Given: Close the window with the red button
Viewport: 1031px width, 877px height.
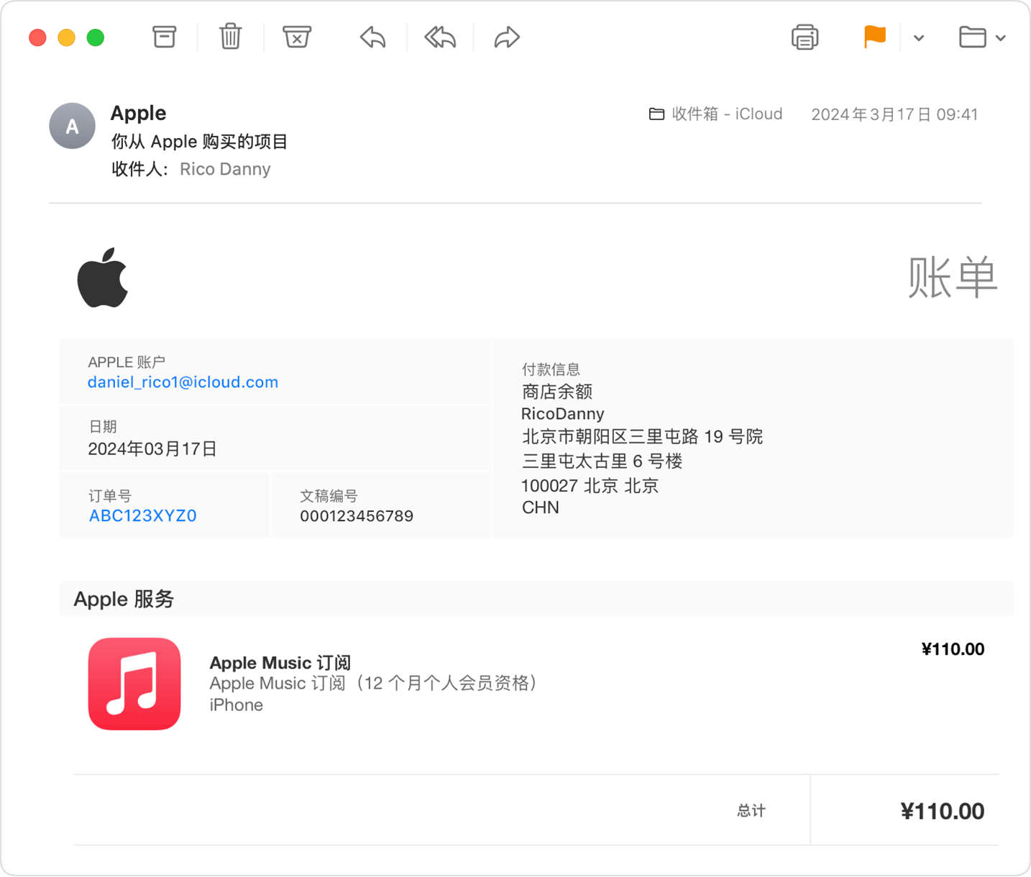Looking at the screenshot, I should tap(37, 37).
